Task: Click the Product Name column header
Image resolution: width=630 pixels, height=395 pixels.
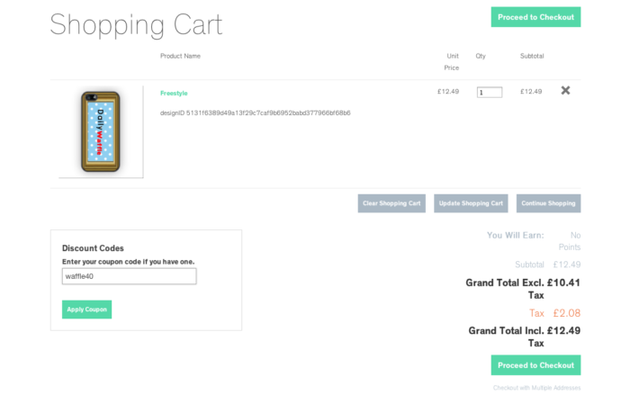Action: (x=180, y=56)
